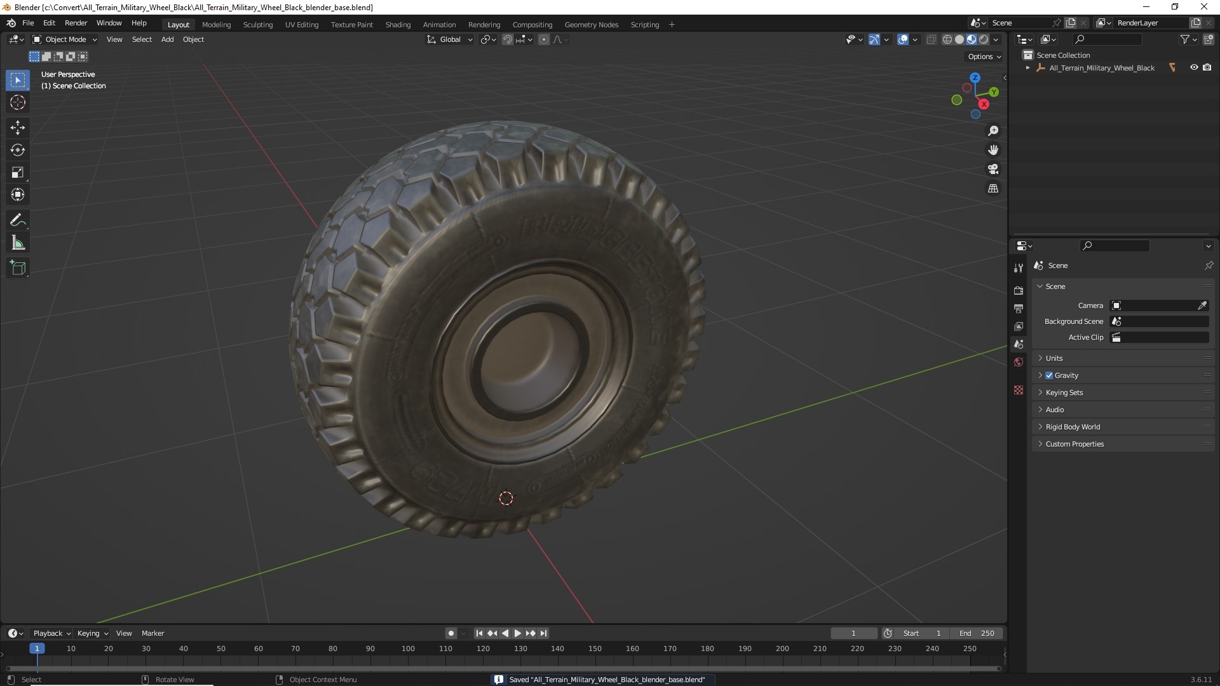Open the Object Mode dropdown

[x=65, y=39]
